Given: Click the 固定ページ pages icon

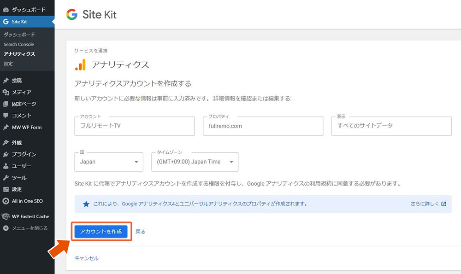Looking at the screenshot, I should click(6, 104).
